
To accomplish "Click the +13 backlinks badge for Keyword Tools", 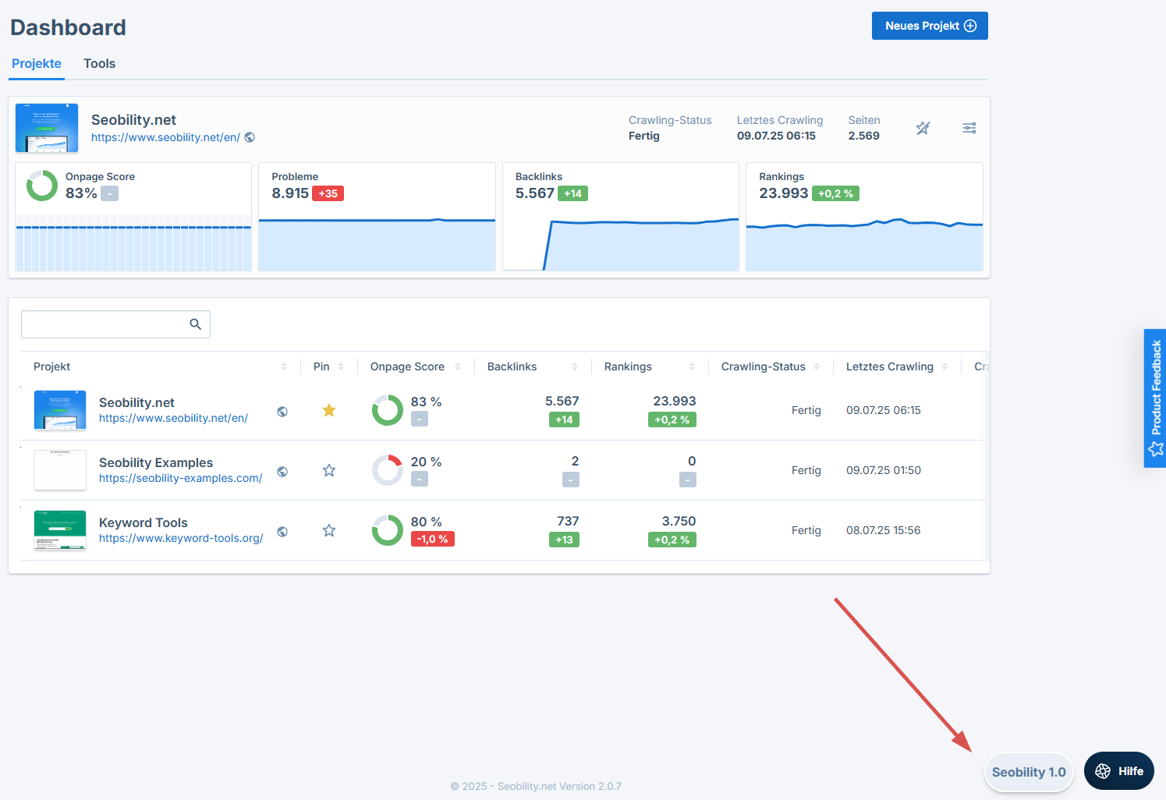I will (564, 540).
